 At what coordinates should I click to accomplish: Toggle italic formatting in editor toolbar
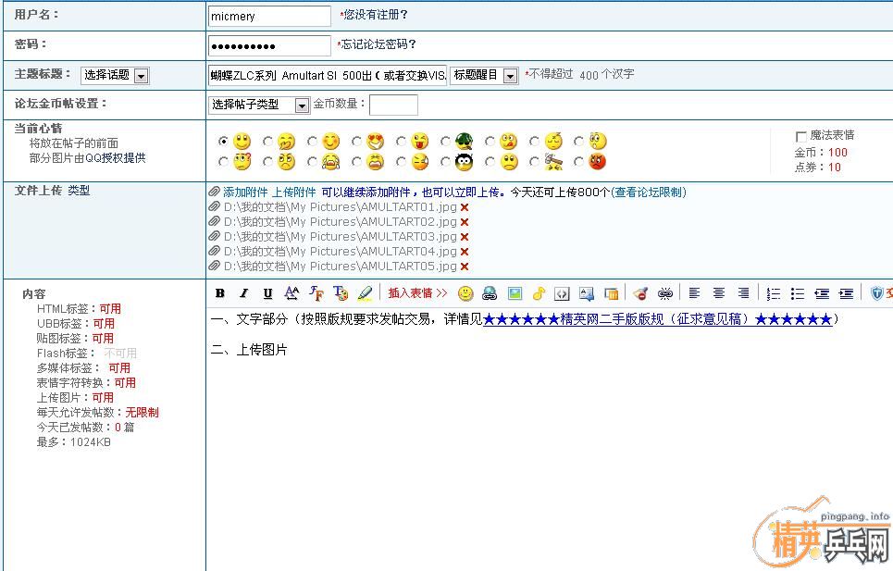pos(243,293)
